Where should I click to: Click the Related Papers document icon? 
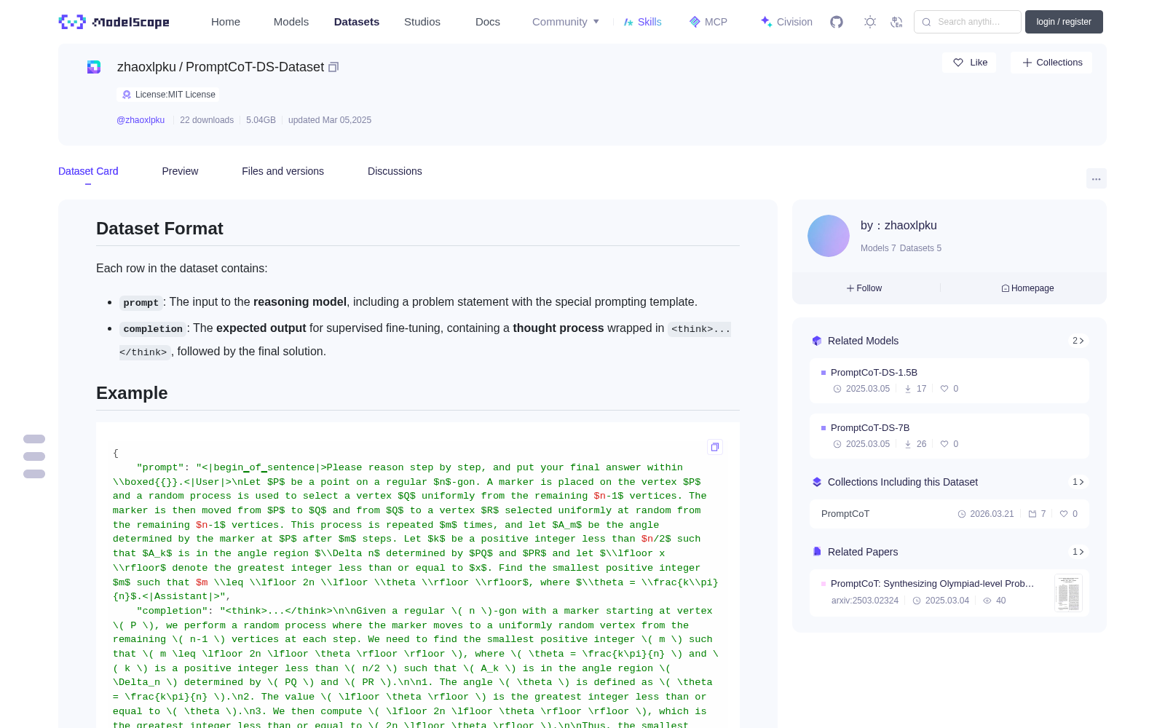pyautogui.click(x=817, y=552)
